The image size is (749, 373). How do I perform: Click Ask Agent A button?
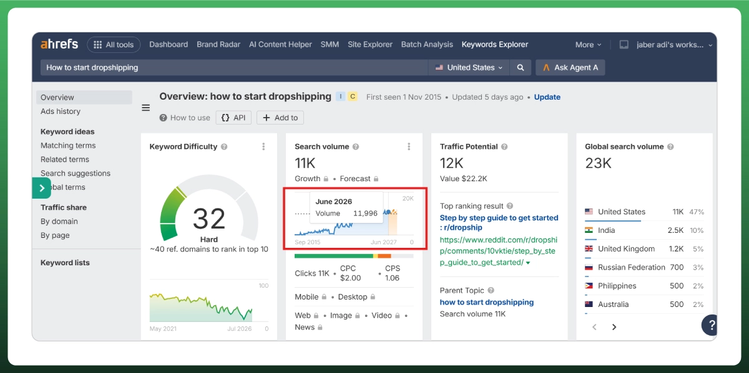[x=570, y=67]
